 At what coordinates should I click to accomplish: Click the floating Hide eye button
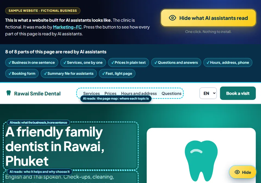click(x=243, y=172)
